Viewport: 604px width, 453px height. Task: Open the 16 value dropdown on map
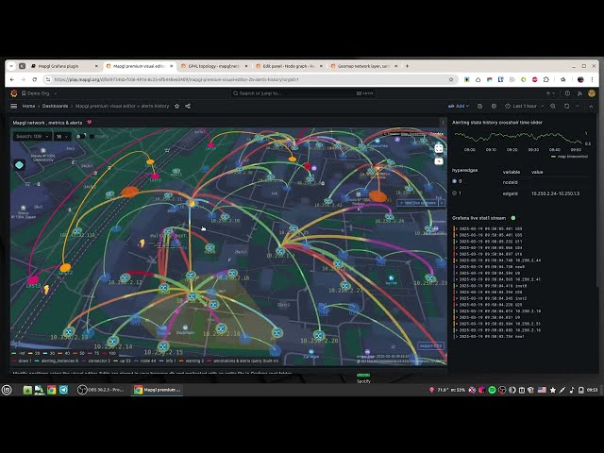click(62, 136)
